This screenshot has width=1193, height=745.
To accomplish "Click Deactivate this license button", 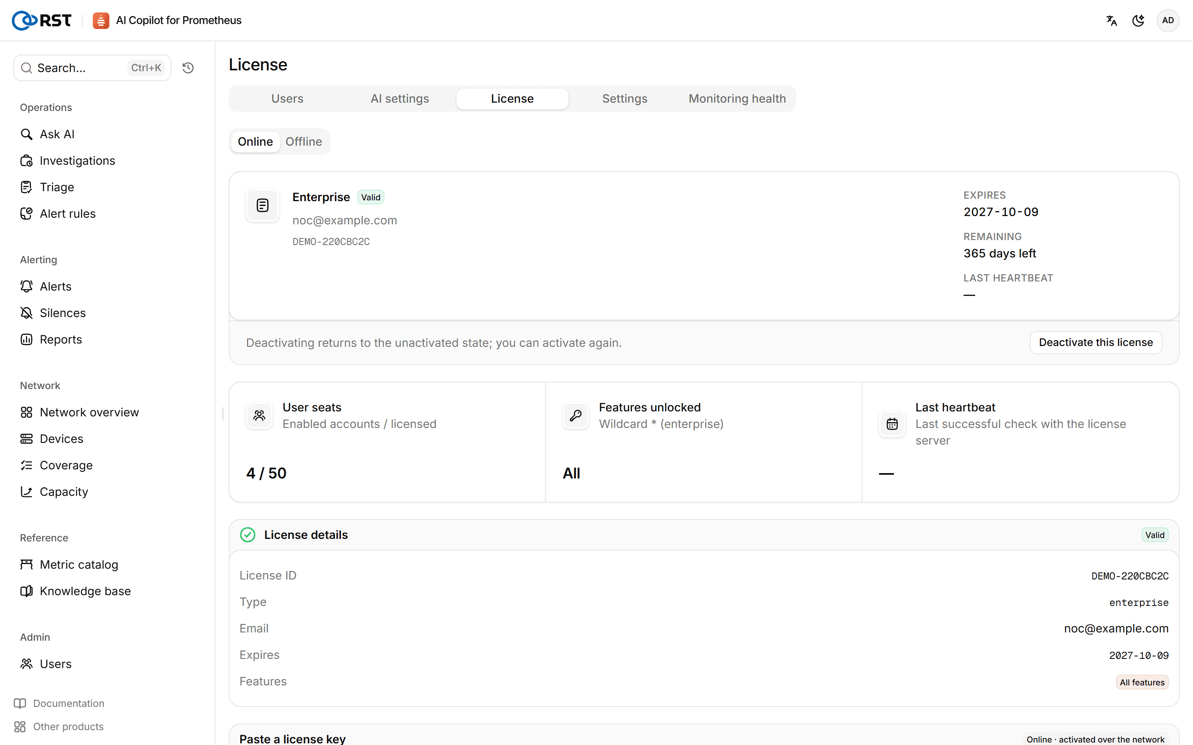I will click(x=1095, y=342).
